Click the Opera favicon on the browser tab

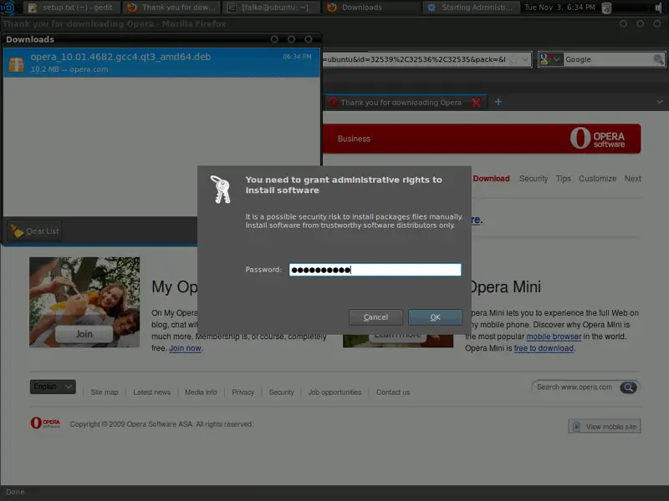(x=333, y=102)
